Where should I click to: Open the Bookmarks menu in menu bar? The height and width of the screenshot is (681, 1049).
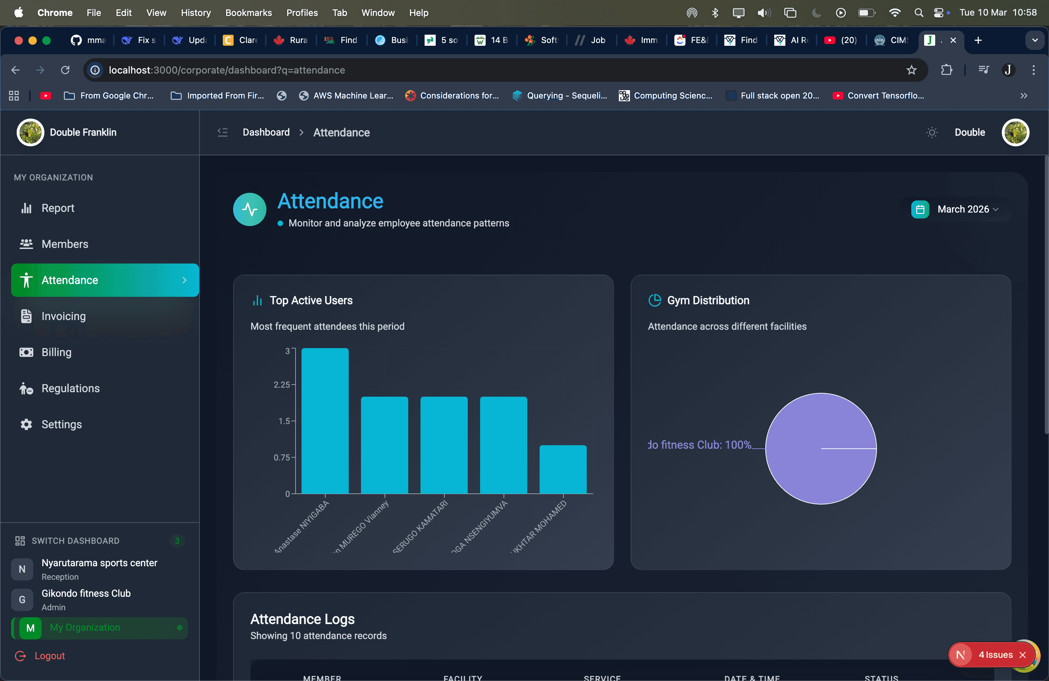(x=249, y=13)
